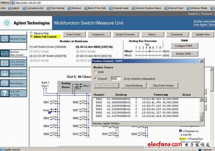Click the browser address URL field
This screenshot has height=151, width=215.
112,3
